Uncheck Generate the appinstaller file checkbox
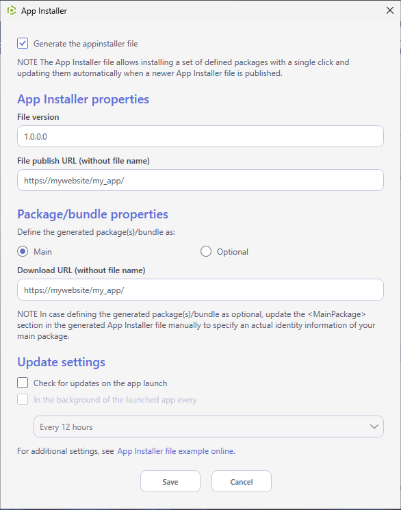Image resolution: width=401 pixels, height=510 pixels. [x=23, y=43]
